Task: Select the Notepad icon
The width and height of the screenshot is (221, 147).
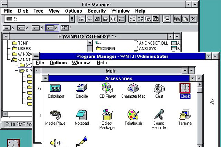Action: tap(81, 115)
